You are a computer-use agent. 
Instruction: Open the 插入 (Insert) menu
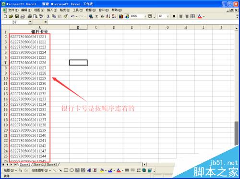tap(52, 10)
